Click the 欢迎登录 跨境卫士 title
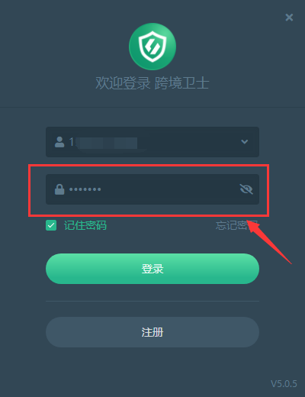305x397 pixels. coord(152,83)
